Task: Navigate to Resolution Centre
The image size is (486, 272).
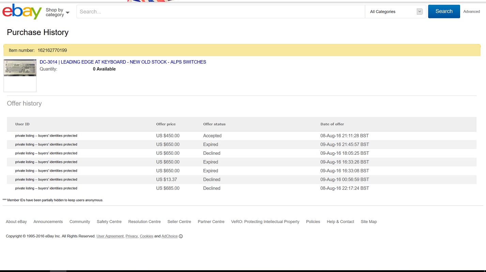Action: click(x=145, y=222)
